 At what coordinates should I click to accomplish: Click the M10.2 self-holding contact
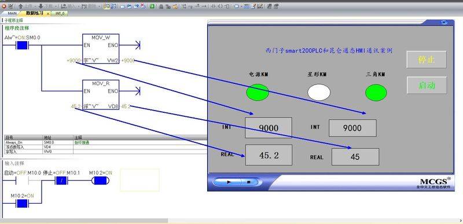coord(22,203)
